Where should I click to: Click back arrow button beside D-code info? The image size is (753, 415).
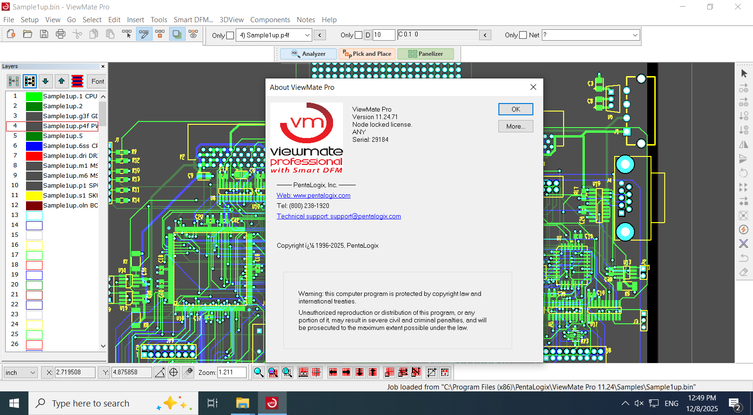(x=485, y=35)
